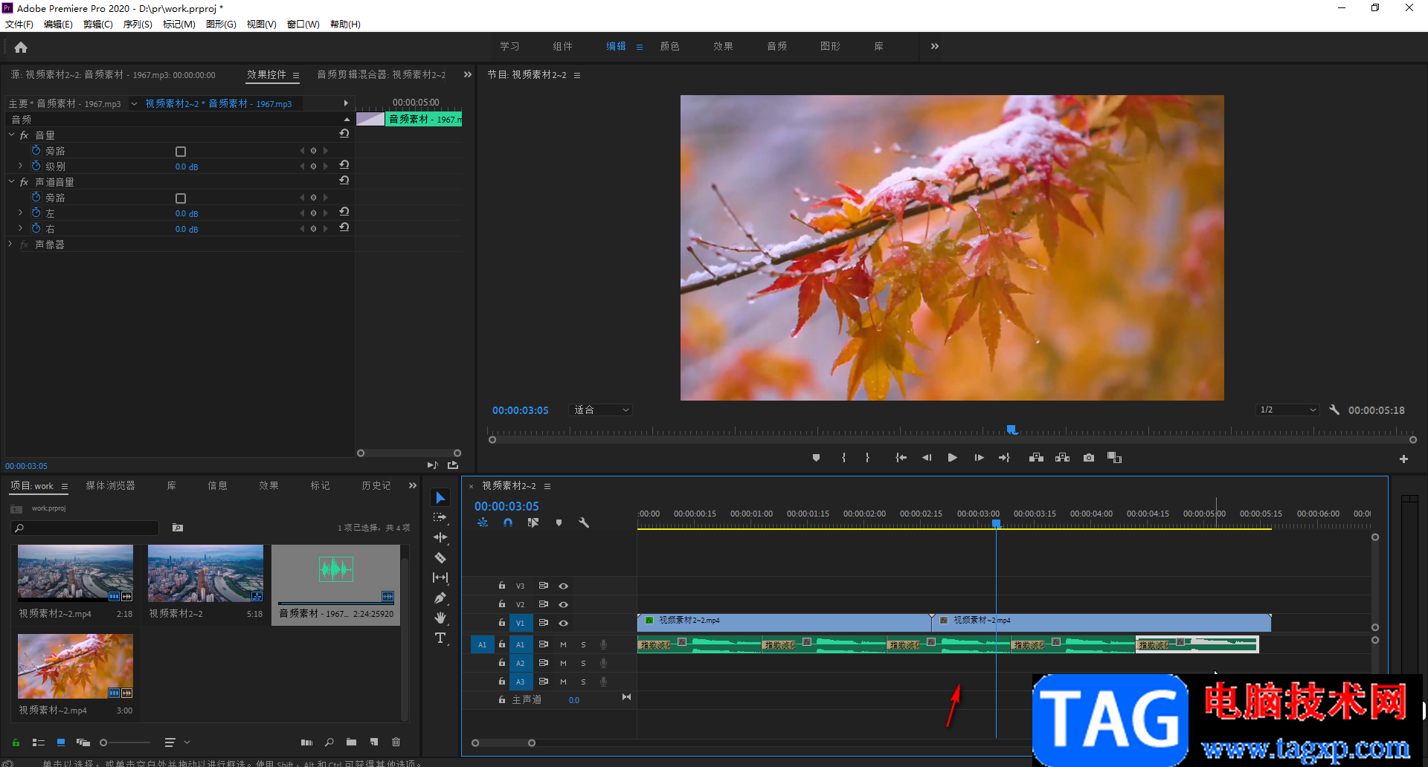
Task: Adjust project thumbnail size slider
Action: tap(104, 742)
